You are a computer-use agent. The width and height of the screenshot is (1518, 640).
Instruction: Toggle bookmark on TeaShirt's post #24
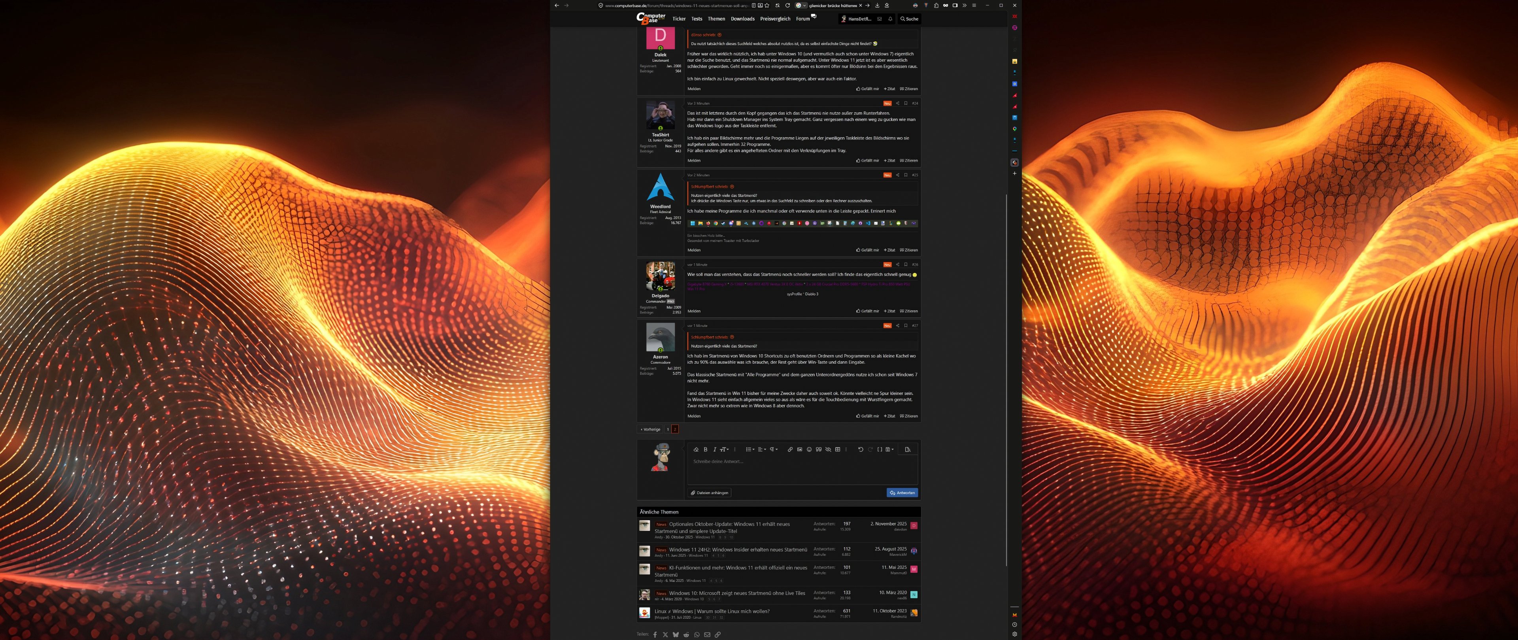tap(906, 103)
